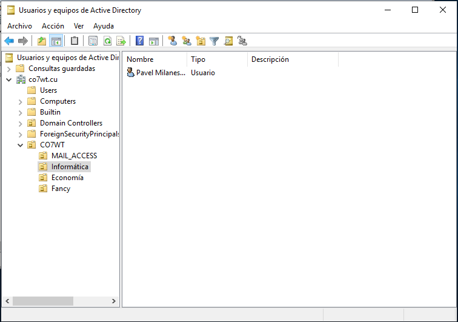458x322 pixels.
Task: Go up one level with folder-arrow icon
Action: click(x=42, y=41)
